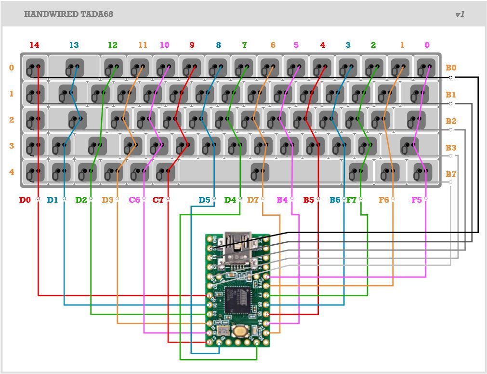
Task: Click the orange D7 pin label
Action: 253,199
